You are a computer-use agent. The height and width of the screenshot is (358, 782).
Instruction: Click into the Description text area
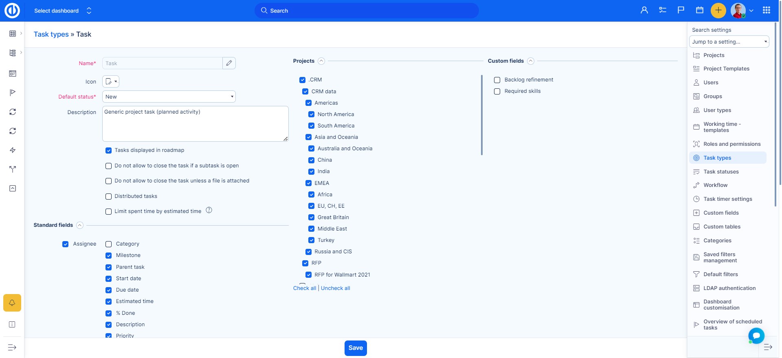pyautogui.click(x=195, y=124)
